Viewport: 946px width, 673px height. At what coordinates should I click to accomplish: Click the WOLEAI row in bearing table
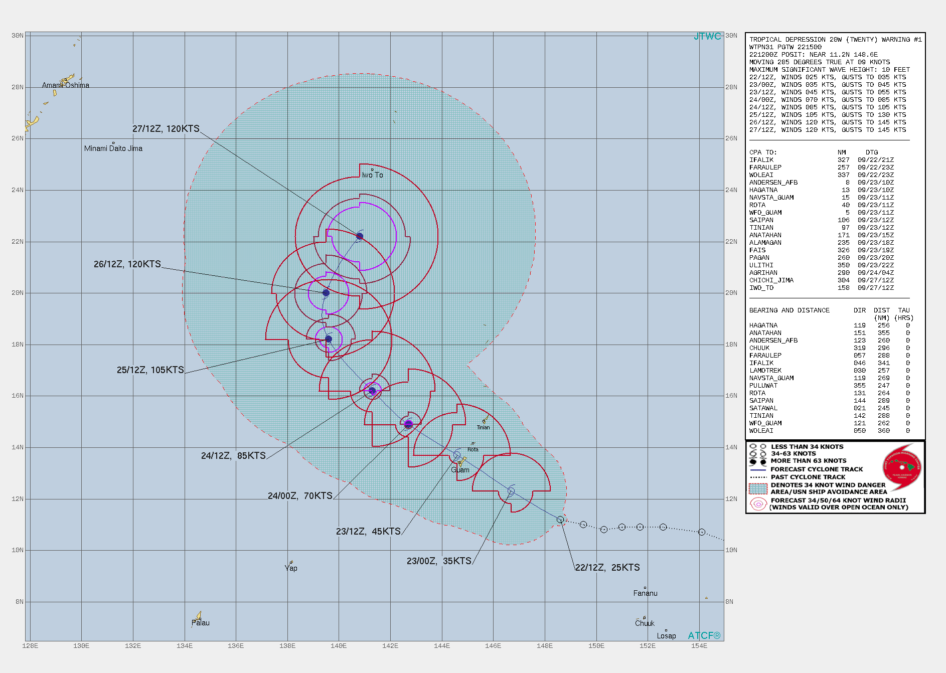tap(830, 431)
